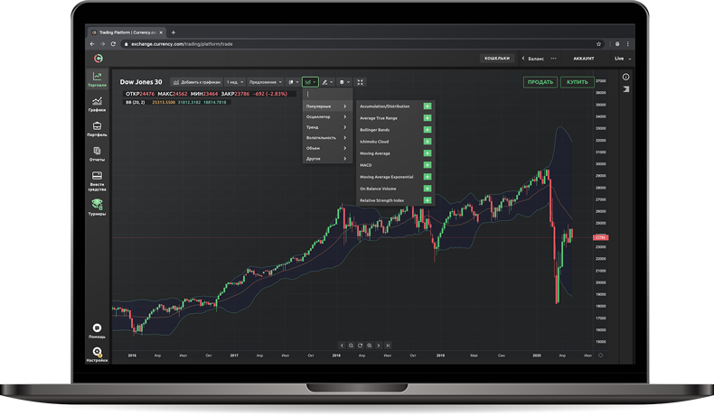The width and height of the screenshot is (714, 415).
Task: Open the Предложение price type dropdown
Action: click(266, 82)
